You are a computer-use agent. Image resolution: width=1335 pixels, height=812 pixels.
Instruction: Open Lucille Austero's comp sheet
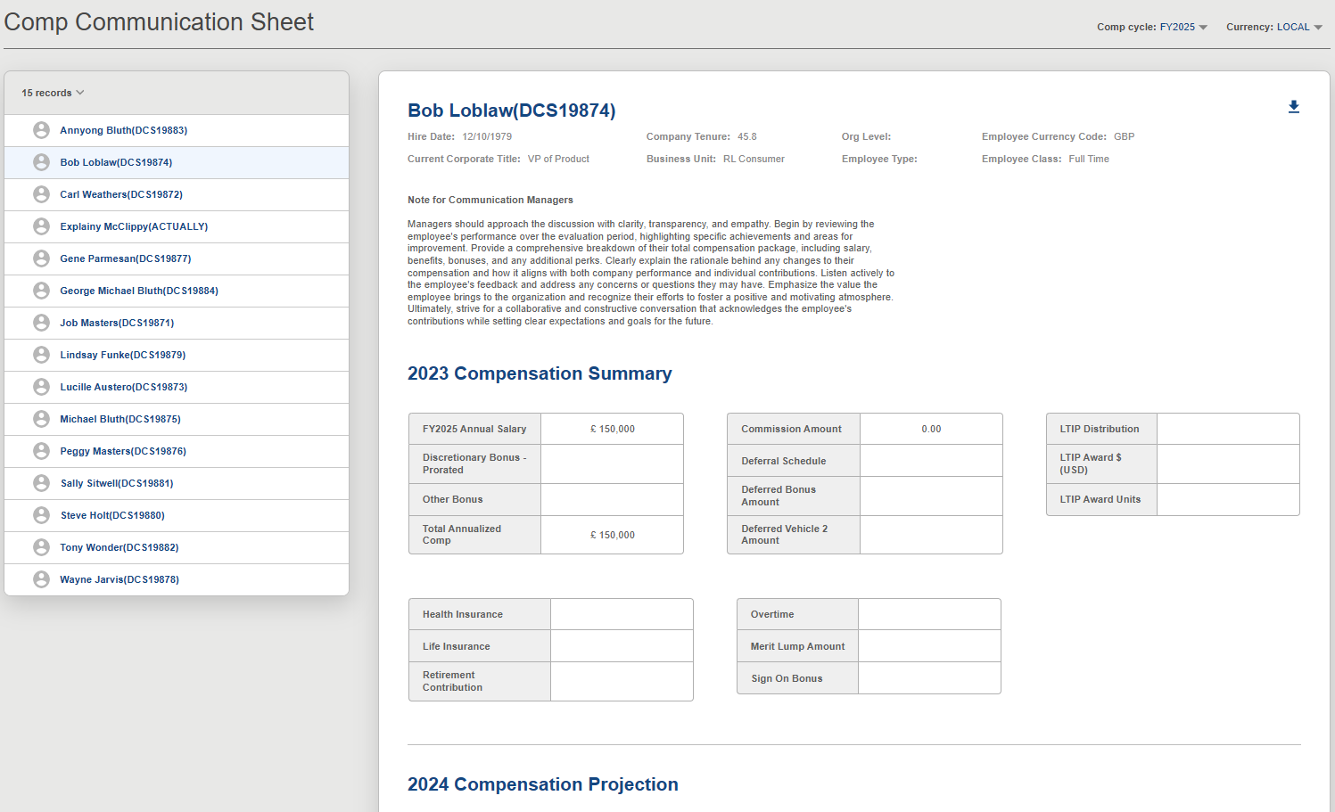[x=123, y=386]
